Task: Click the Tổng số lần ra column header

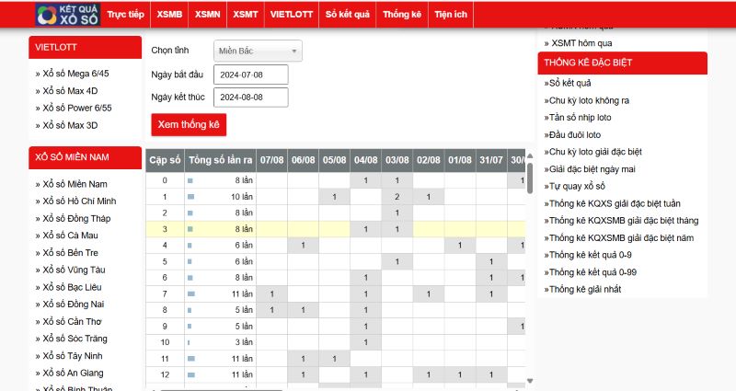Action: pyautogui.click(x=220, y=159)
